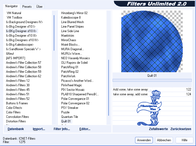
Task: Select the &Neu! category
Action: 10,54
